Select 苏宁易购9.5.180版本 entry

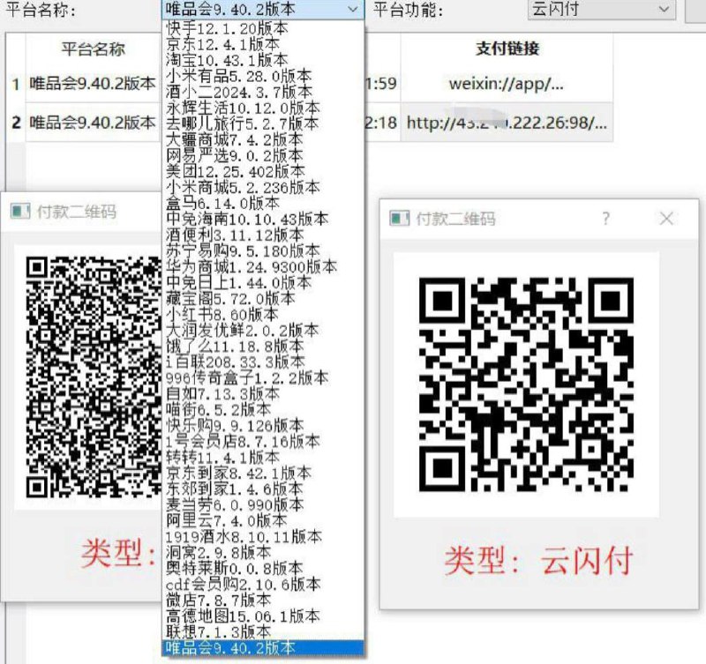click(x=262, y=250)
